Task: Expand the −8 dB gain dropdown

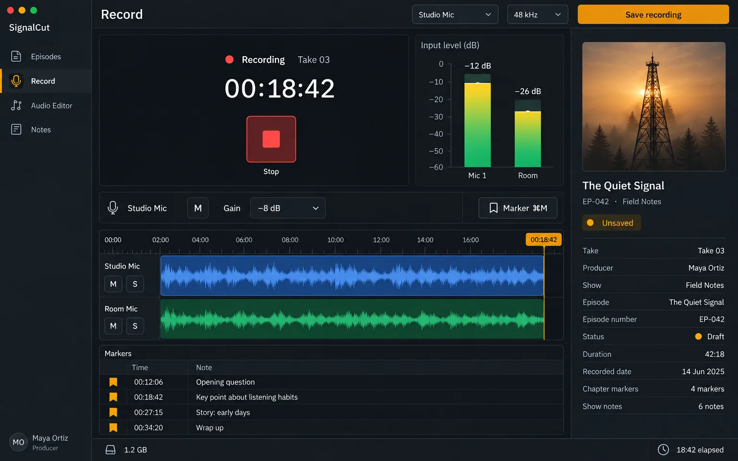Action: pyautogui.click(x=288, y=208)
